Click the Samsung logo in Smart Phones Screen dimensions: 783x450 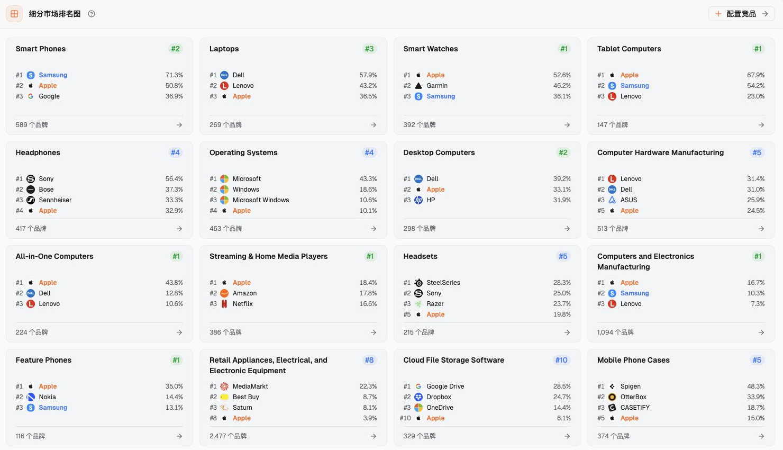pyautogui.click(x=31, y=75)
